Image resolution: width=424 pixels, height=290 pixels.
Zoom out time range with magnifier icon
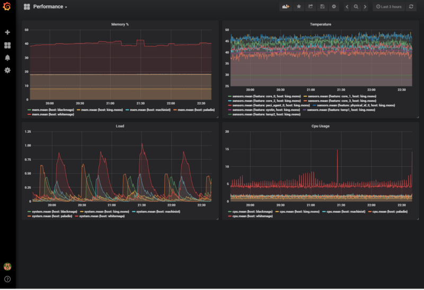point(356,7)
